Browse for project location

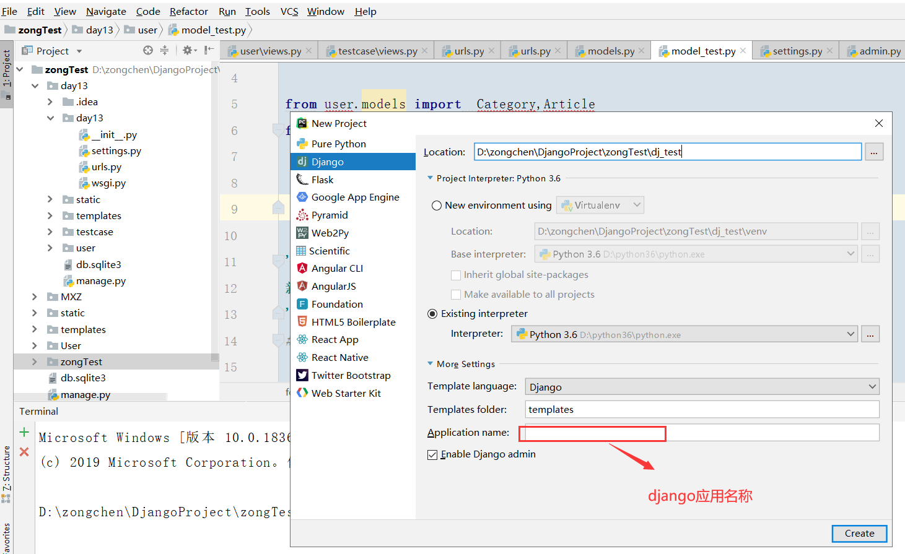874,152
